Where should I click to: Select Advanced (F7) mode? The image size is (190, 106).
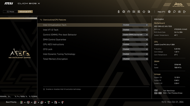coord(25,12)
